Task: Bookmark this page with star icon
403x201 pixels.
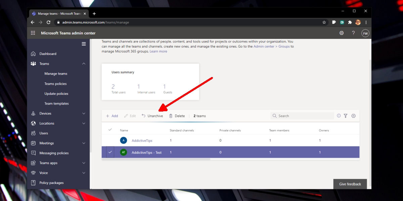Action: coord(324,22)
